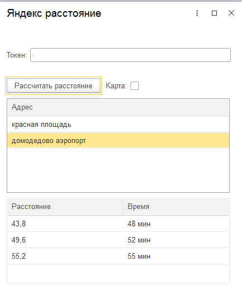Click the 52 мин time cell
242x290 pixels.
pos(176,240)
